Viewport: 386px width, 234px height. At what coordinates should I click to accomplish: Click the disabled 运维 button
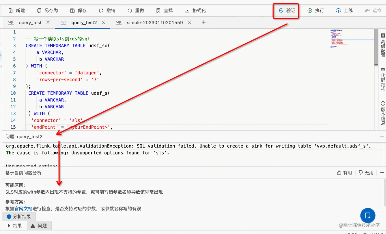click(x=373, y=10)
